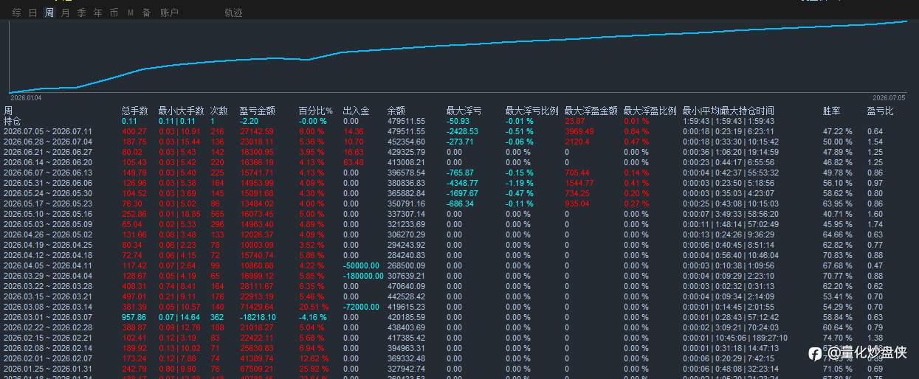Select week row 2026.06.21 ~ 2026.06.27
Viewport: 919px width, 379px height.
[48, 152]
